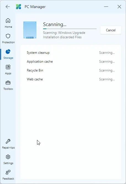Image resolution: width=126 pixels, height=184 pixels.
Task: Open the Apps section
Action: 8,70
